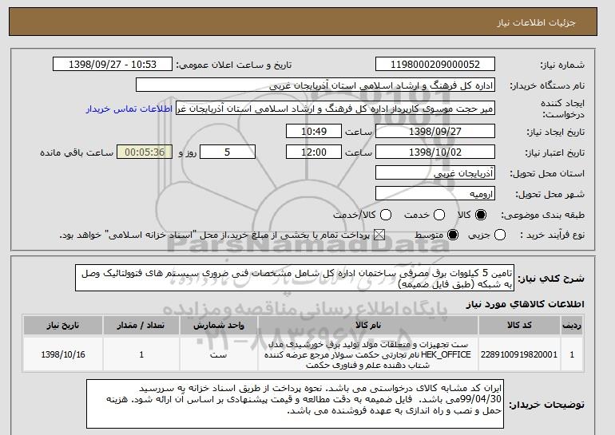Click the general need description text box
Viewport: 615px width, 435px height.
pos(295,278)
